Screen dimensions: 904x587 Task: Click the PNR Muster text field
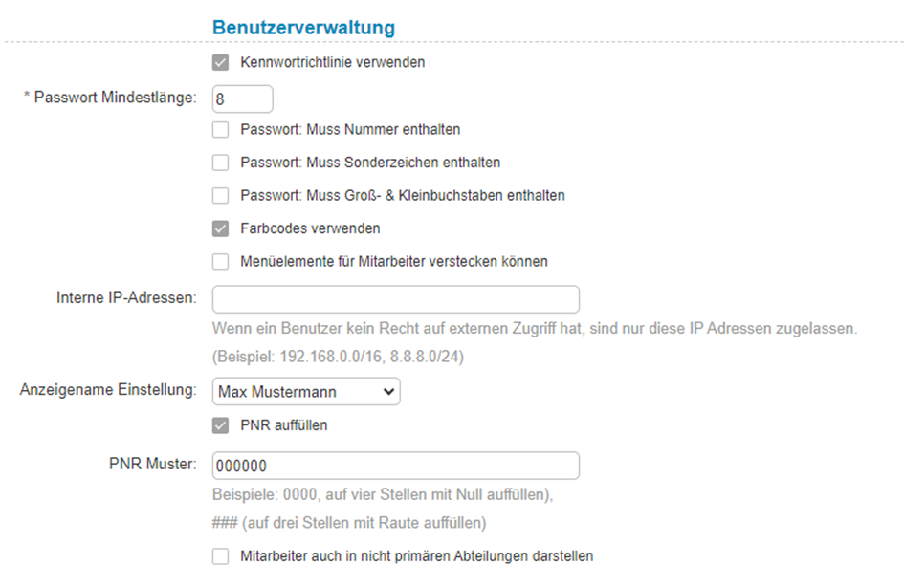pos(395,466)
